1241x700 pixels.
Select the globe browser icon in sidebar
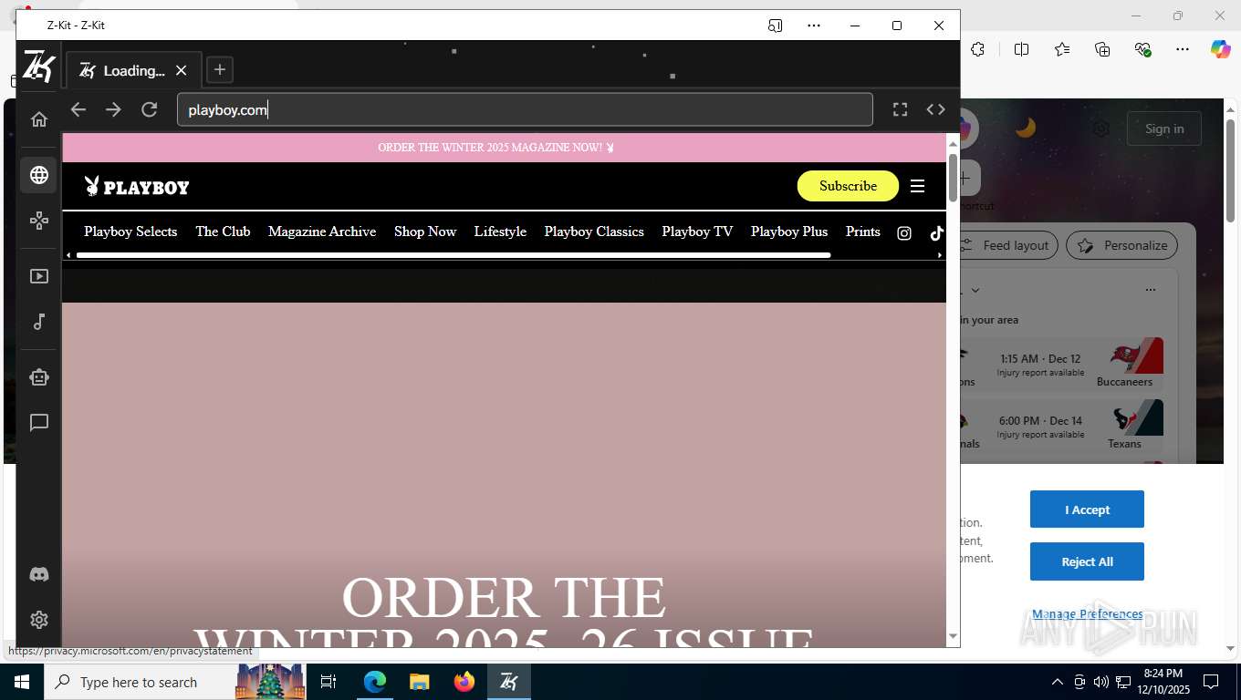[38, 175]
